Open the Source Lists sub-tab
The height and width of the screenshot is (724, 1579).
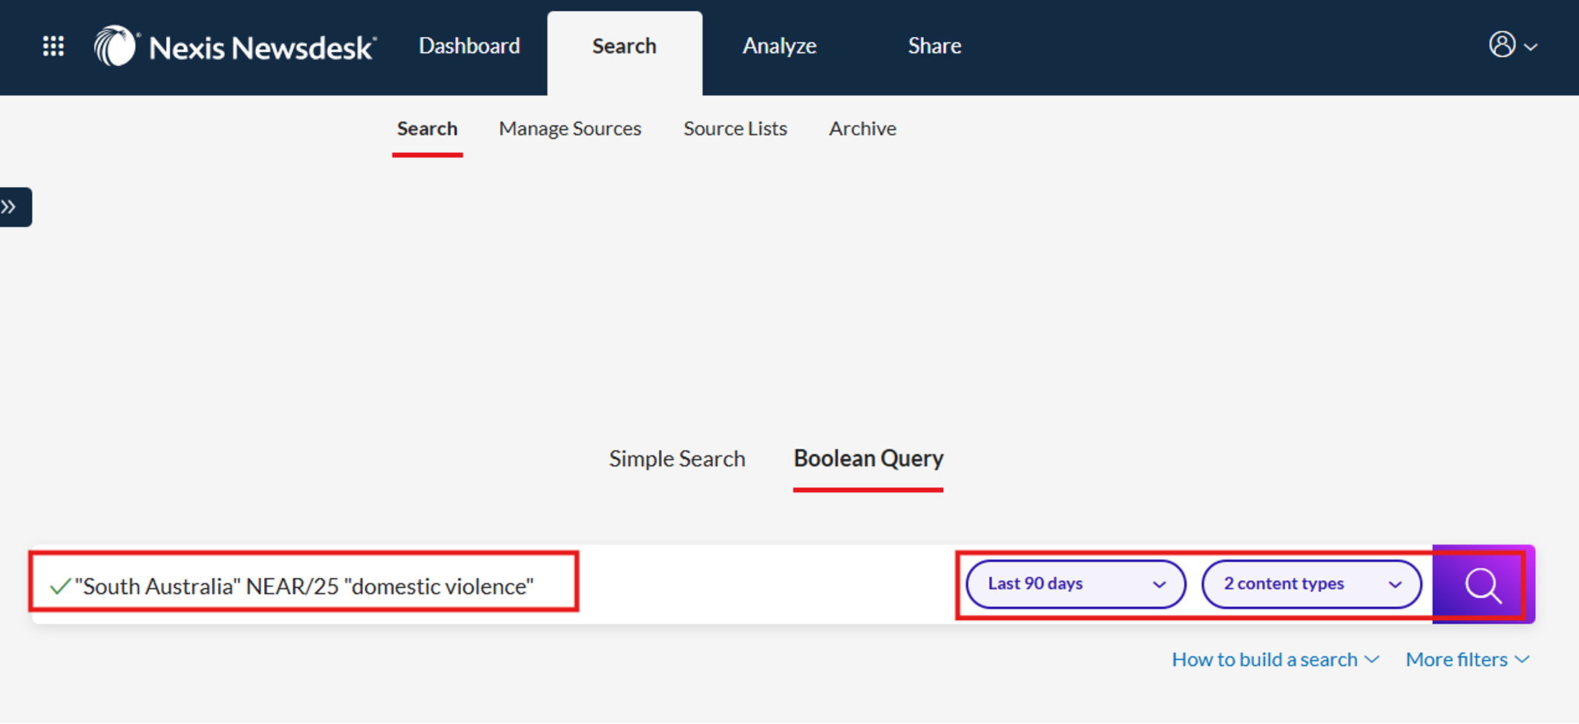pyautogui.click(x=735, y=129)
